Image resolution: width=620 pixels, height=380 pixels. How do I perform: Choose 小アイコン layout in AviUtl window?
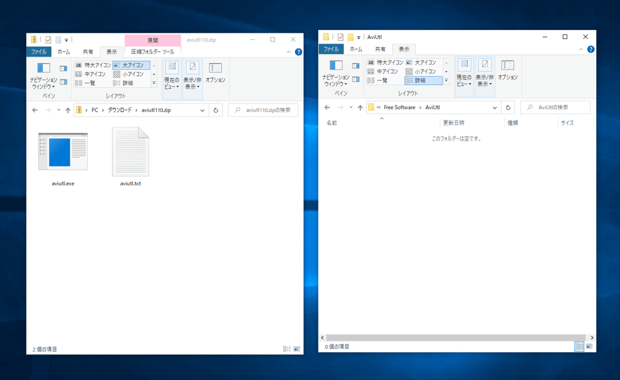[x=424, y=71]
